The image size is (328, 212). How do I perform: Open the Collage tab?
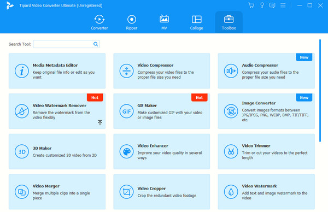pyautogui.click(x=196, y=22)
